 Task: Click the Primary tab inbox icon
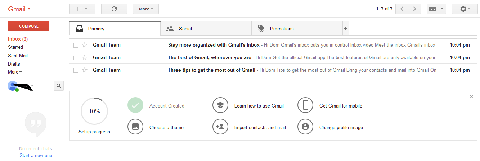[80, 29]
